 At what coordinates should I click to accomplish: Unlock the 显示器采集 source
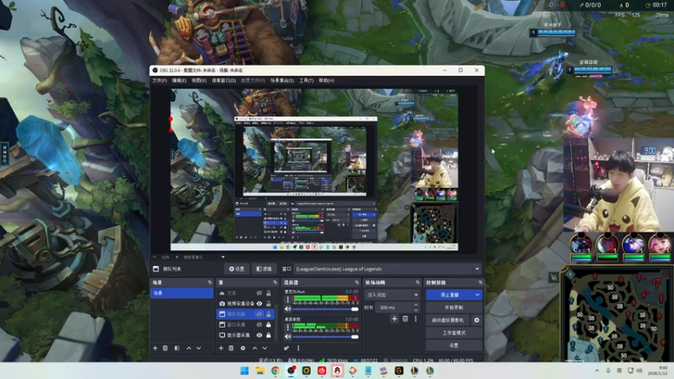[x=269, y=335]
